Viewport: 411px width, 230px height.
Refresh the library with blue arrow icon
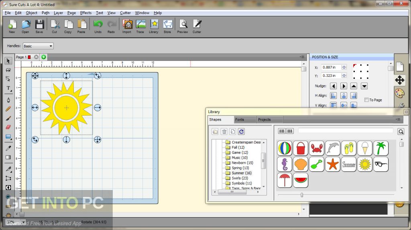[x=241, y=131]
